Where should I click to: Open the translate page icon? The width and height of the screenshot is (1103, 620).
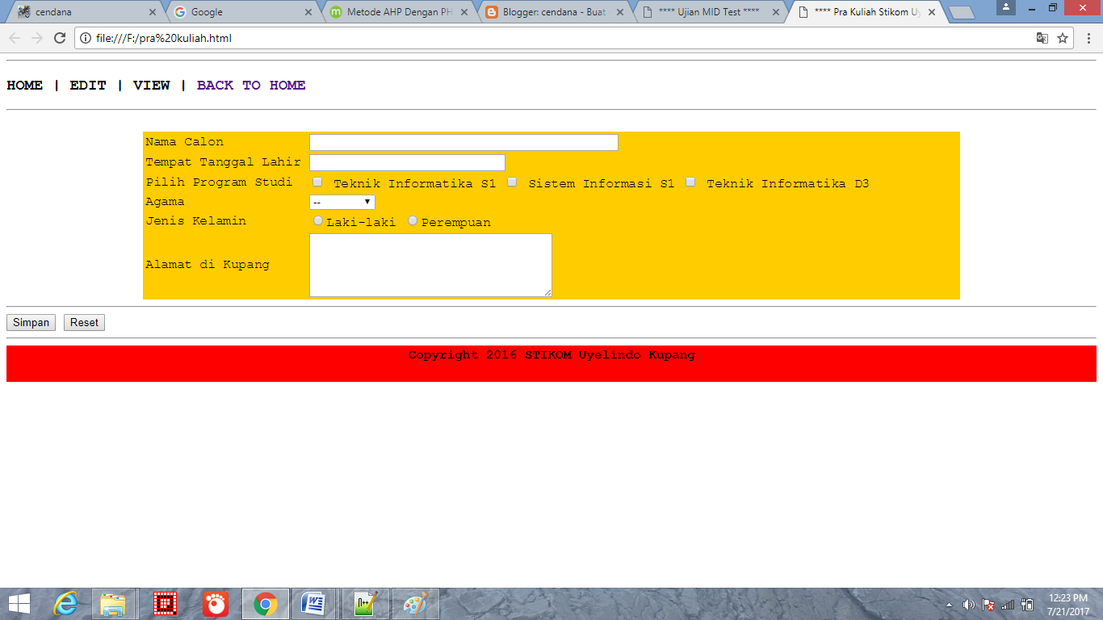pyautogui.click(x=1042, y=37)
